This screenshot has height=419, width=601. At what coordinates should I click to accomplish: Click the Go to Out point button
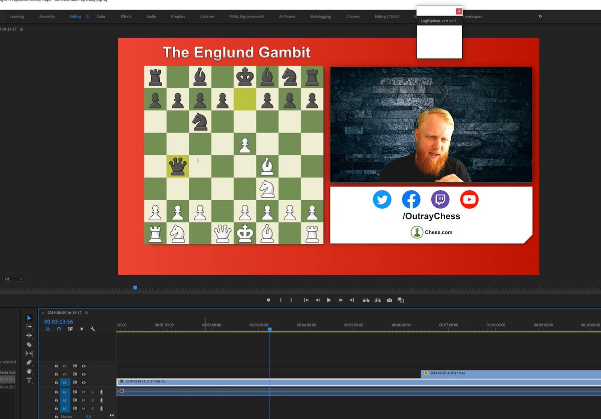(352, 300)
